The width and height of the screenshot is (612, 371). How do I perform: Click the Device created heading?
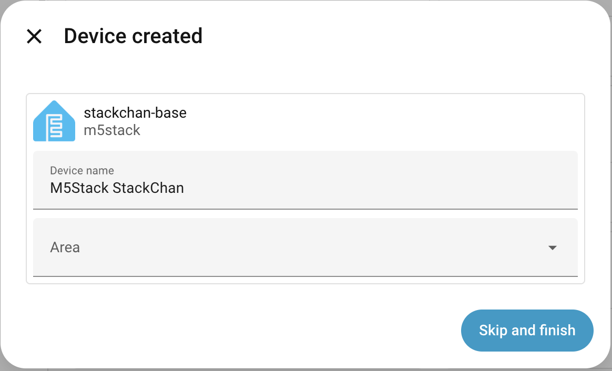[x=133, y=36]
